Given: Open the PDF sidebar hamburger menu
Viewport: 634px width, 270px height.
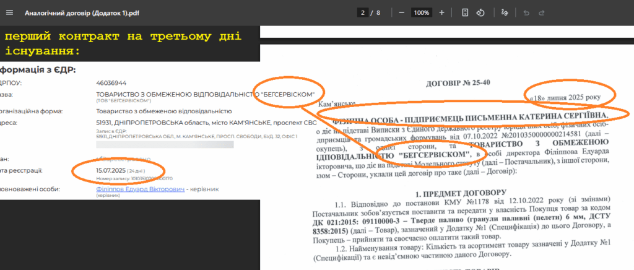Looking at the screenshot, I should 11,12.
